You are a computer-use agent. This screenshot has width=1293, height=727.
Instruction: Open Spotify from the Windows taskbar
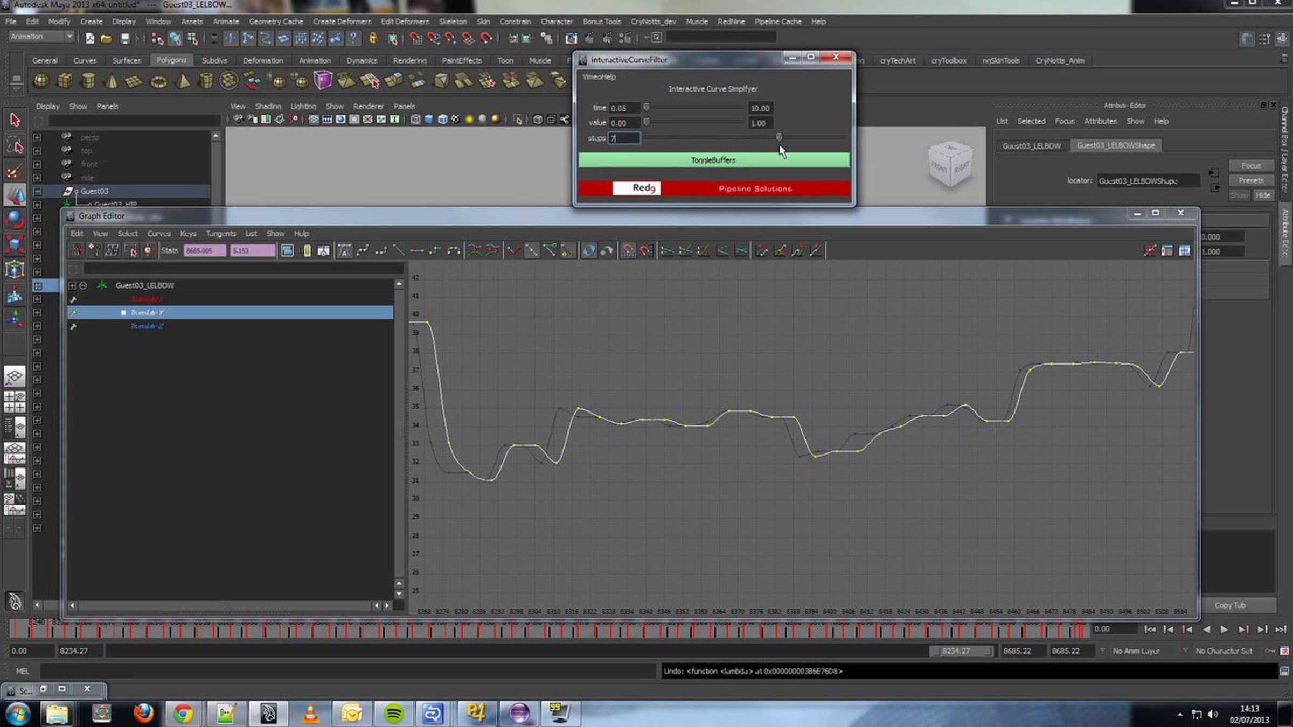(x=394, y=714)
